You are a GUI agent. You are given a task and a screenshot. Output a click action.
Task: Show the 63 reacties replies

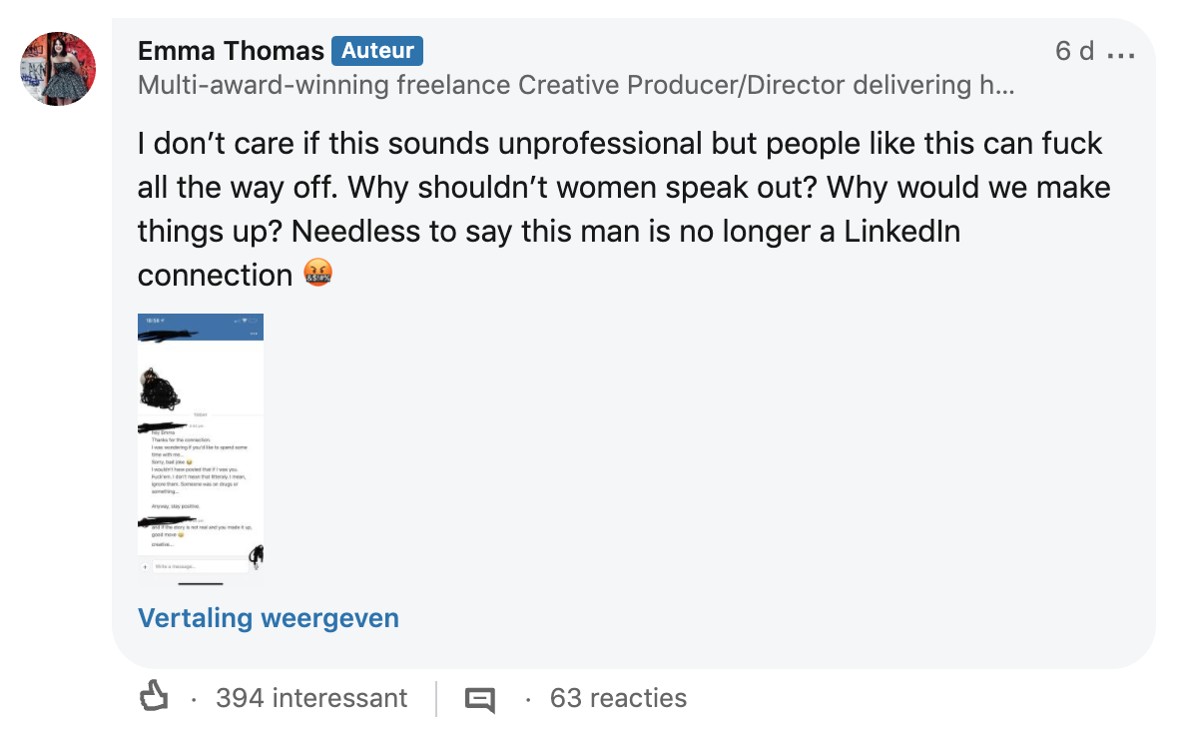(x=618, y=698)
